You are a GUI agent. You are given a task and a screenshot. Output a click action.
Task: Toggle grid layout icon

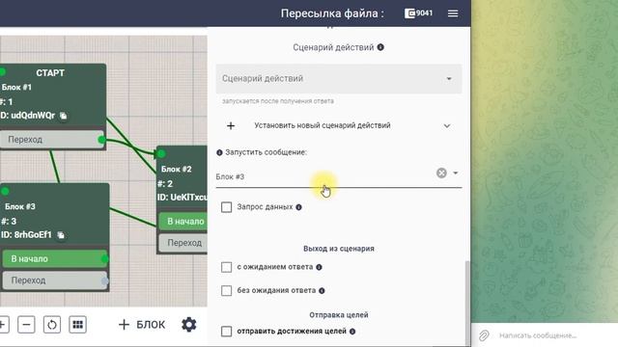[x=77, y=325]
